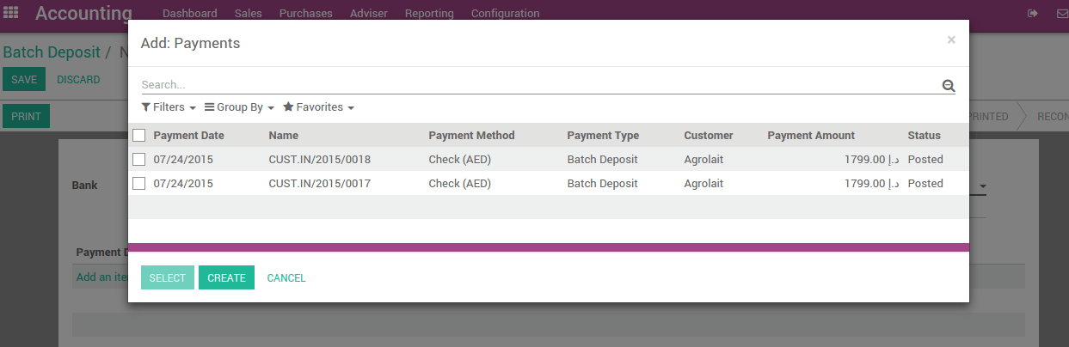Expand the Filters dropdown
This screenshot has width=1069, height=347.
[x=169, y=107]
